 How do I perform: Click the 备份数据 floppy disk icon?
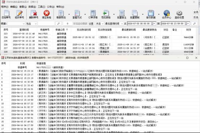[x=151, y=14]
